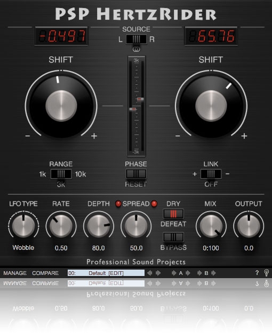This screenshot has height=333, width=272.
Task: Click the right red SPREAD LED
Action: pyautogui.click(x=154, y=204)
